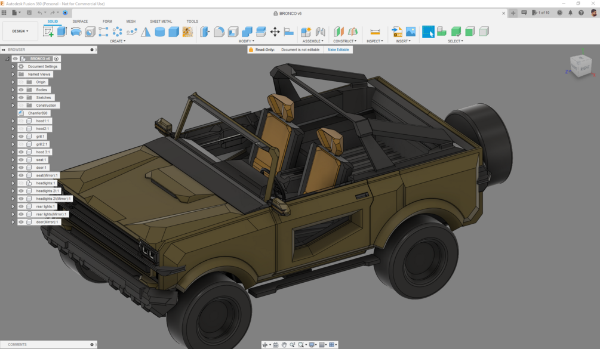Open the CREATE dropdown menu
Viewport: 600px width, 349px height.
tap(118, 41)
